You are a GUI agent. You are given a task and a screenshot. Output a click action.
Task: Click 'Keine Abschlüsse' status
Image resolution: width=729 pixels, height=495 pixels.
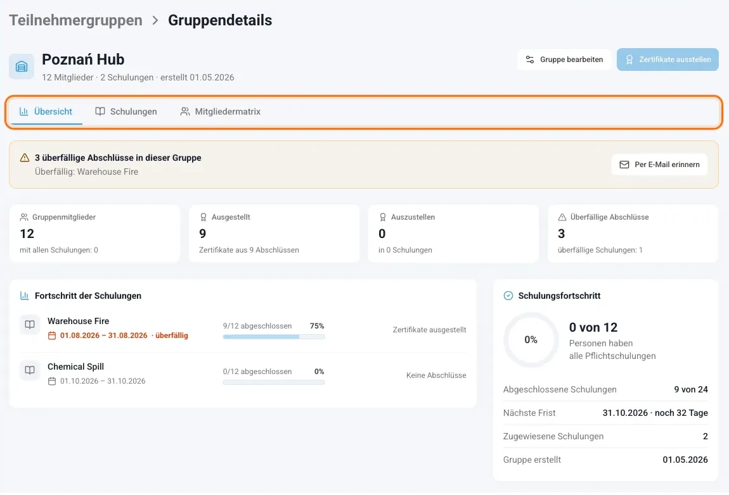(436, 375)
